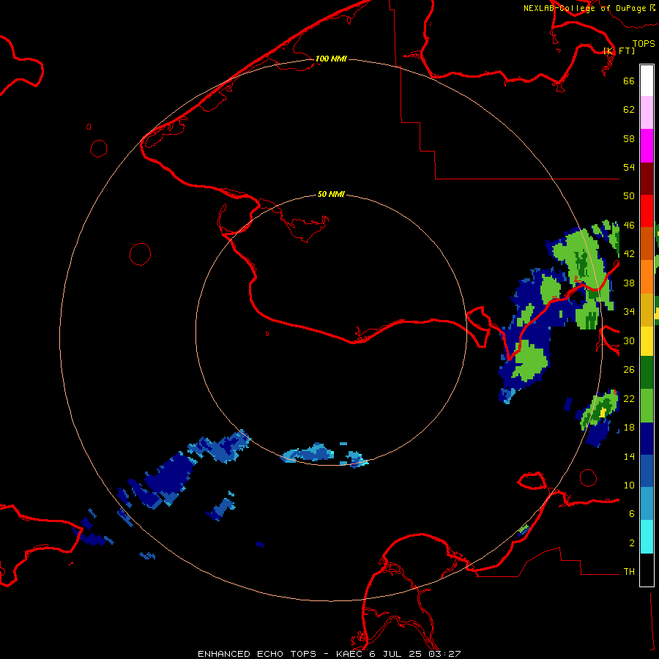Click the [K FT] units label
This screenshot has height=659, width=659.
pyautogui.click(x=619, y=51)
